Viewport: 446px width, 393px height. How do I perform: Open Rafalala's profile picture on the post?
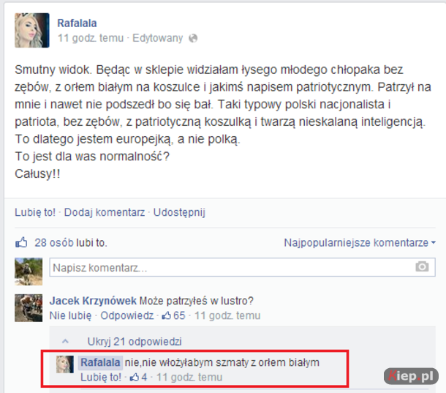point(32,30)
